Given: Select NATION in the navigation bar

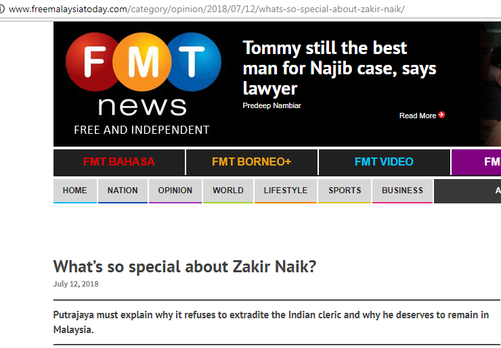Looking at the screenshot, I should 123,191.
